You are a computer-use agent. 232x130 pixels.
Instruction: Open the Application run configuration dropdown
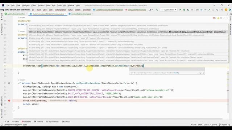coord(169,10)
